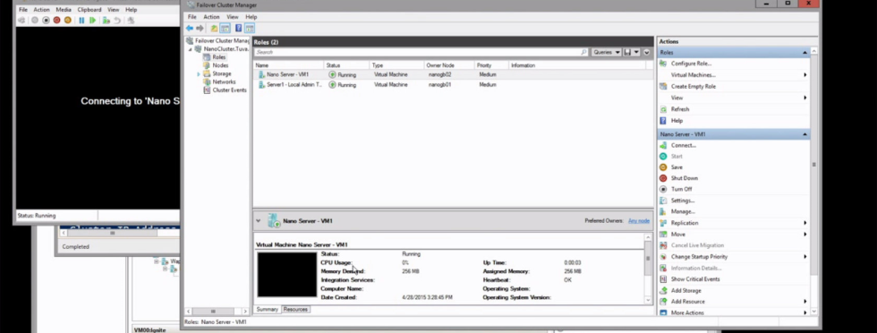
Task: Open the Move submenu in Actions
Action: coord(805,235)
